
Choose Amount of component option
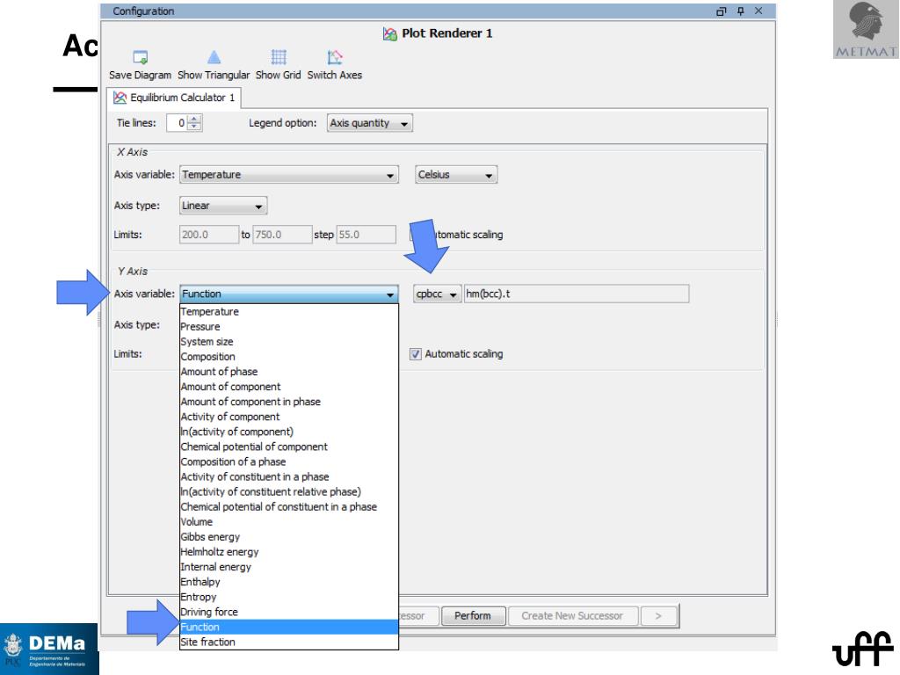click(288, 387)
